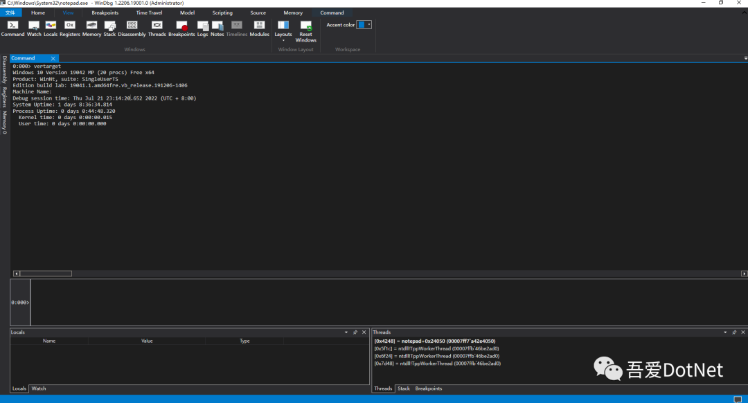Screen dimensions: 748x403
Task: Switch to the Breakpoints bottom tab
Action: tap(429, 388)
